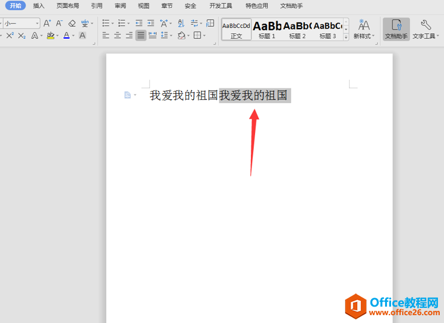Switch to the 插入 tab
The height and width of the screenshot is (323, 444).
pyautogui.click(x=39, y=5)
